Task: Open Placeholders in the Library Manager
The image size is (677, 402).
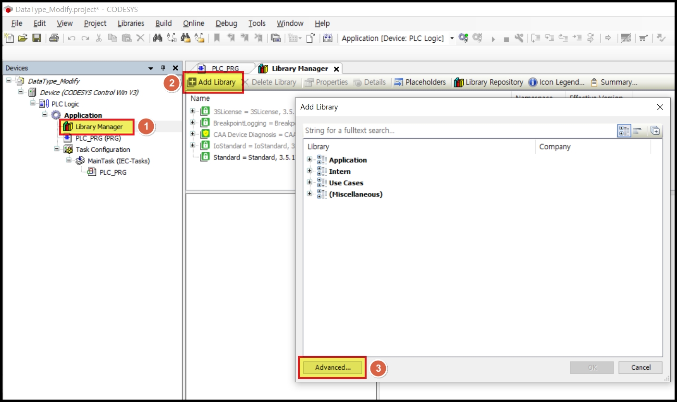Action: click(420, 82)
